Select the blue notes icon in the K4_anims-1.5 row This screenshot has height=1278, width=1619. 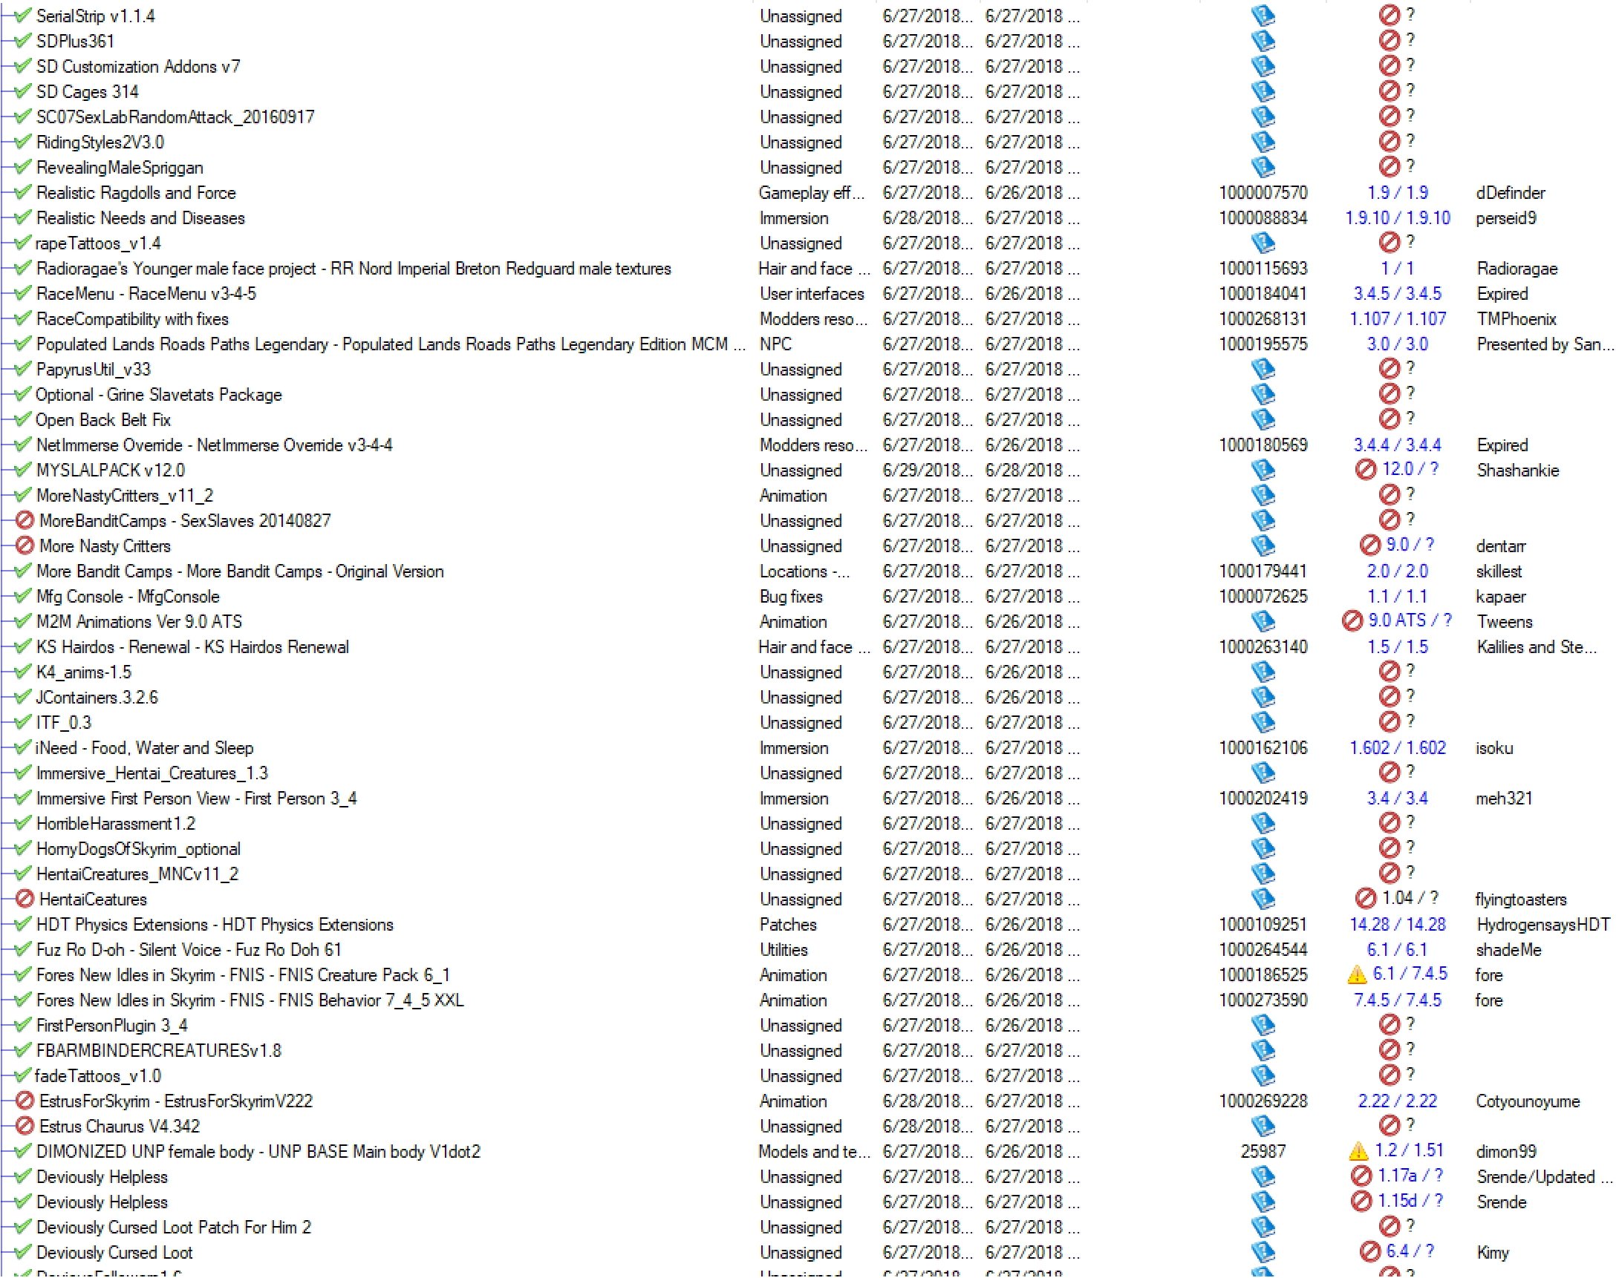[1263, 672]
